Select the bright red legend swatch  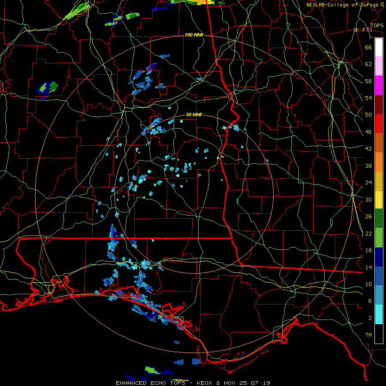click(x=379, y=124)
